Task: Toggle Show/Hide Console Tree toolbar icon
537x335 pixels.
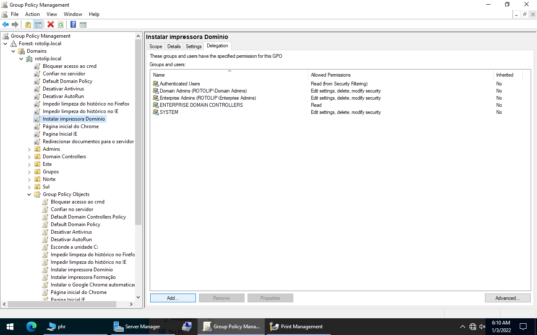Action: [x=38, y=25]
